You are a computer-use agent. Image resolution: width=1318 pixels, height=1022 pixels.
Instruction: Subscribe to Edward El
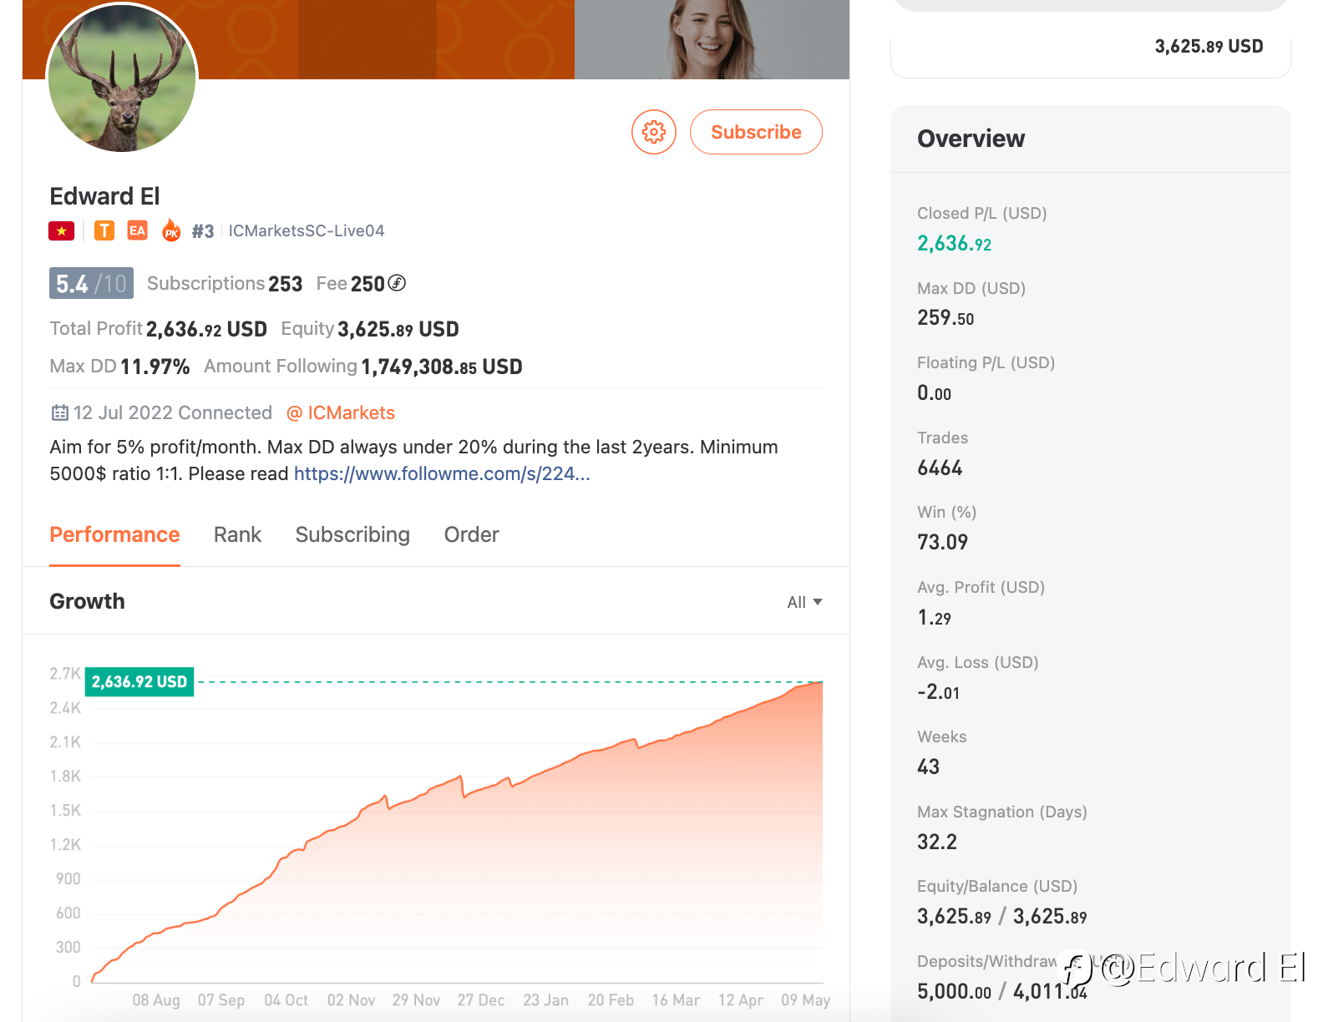coord(756,132)
